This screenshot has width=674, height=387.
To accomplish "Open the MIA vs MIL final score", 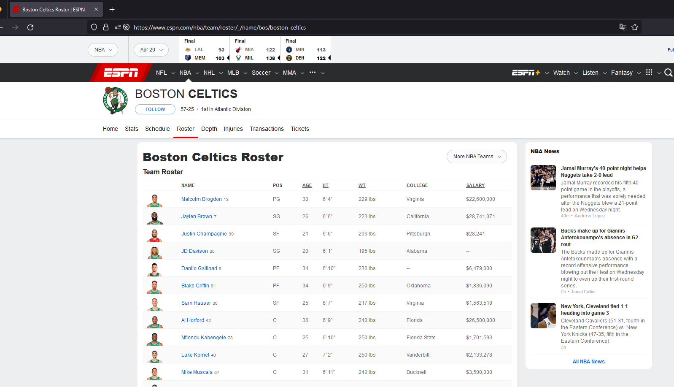I will click(x=255, y=50).
